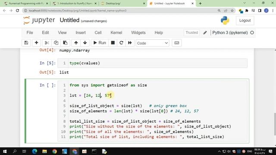Open Windows taskbar search
This screenshot has height=155, width=276.
pyautogui.click(x=15, y=151)
